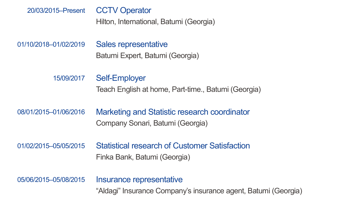Select the 15/09/2017 date
The height and width of the screenshot is (197, 348).
69,78
